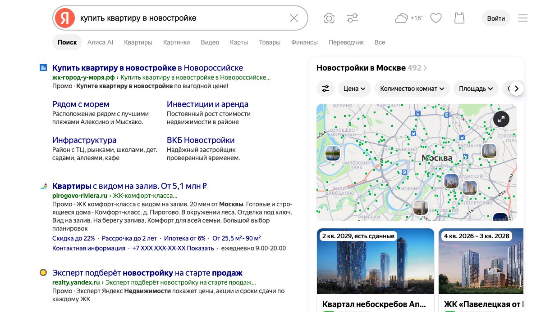Open ЖК Павелецкая card image
Image resolution: width=541 pixels, height=312 pixels.
481,261
